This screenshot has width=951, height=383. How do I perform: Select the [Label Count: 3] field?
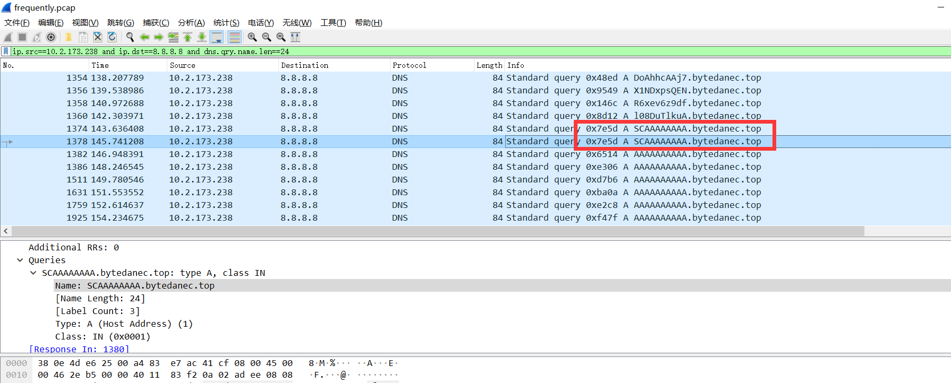pyautogui.click(x=98, y=311)
